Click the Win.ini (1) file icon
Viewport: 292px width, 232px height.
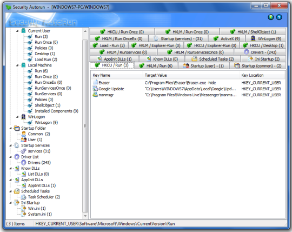(x=24, y=208)
